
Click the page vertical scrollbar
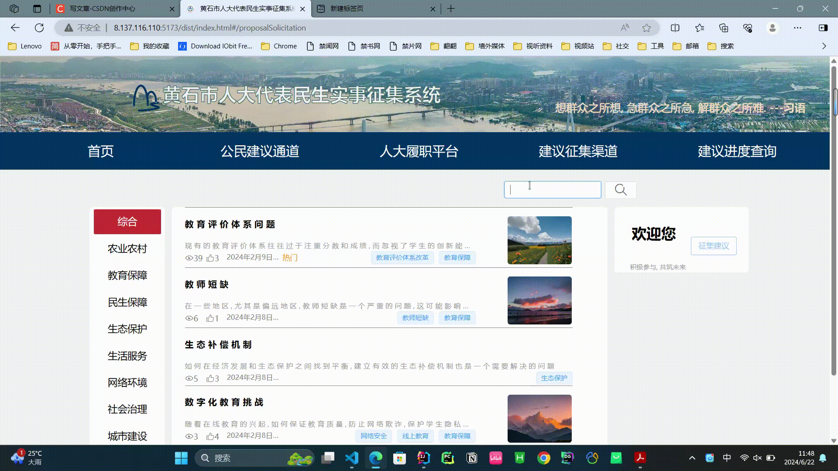[834, 218]
